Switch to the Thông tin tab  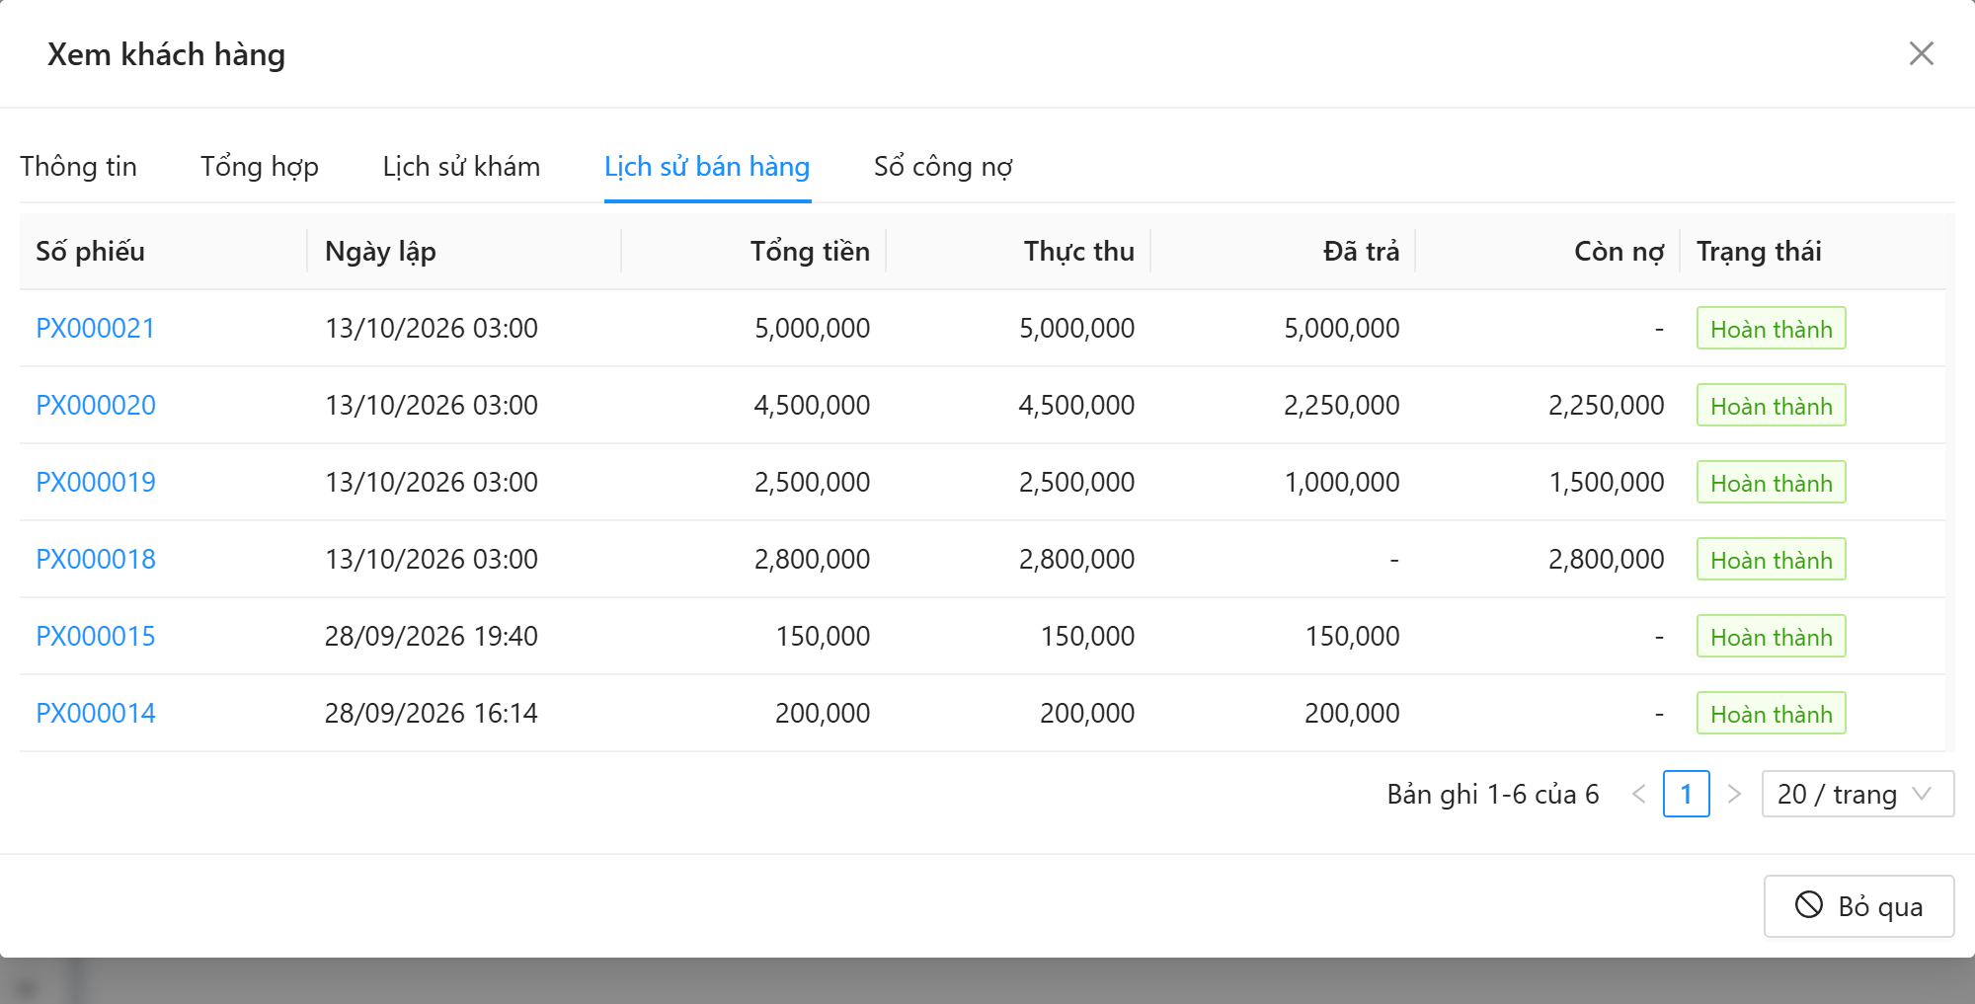[79, 166]
